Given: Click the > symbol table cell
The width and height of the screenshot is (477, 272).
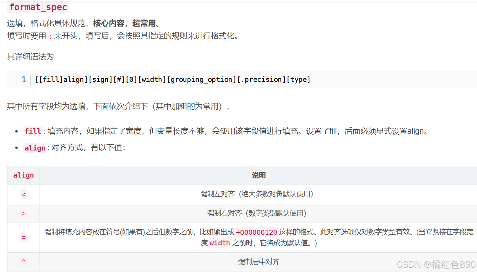Looking at the screenshot, I should 23,213.
